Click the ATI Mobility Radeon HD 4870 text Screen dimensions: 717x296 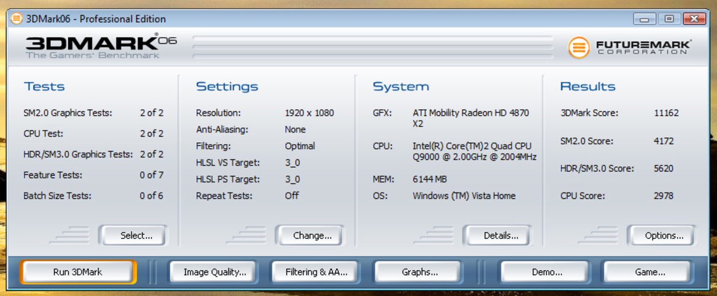471,118
